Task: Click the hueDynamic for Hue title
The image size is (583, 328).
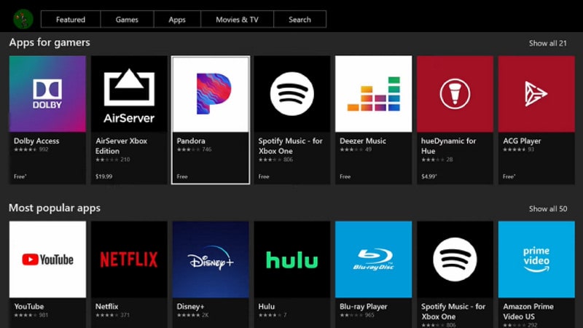Action: [448, 146]
